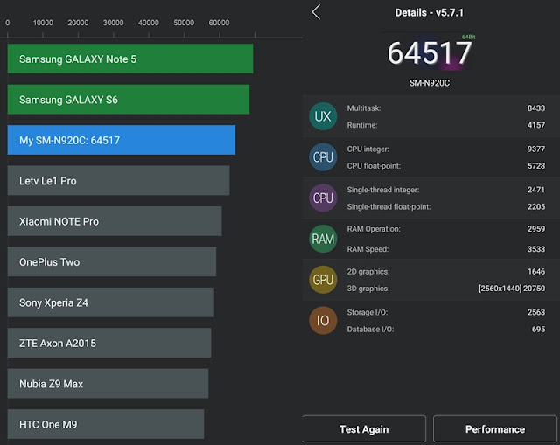The width and height of the screenshot is (560, 445).
Task: Select the HTC One M9 bar
Action: tap(106, 424)
